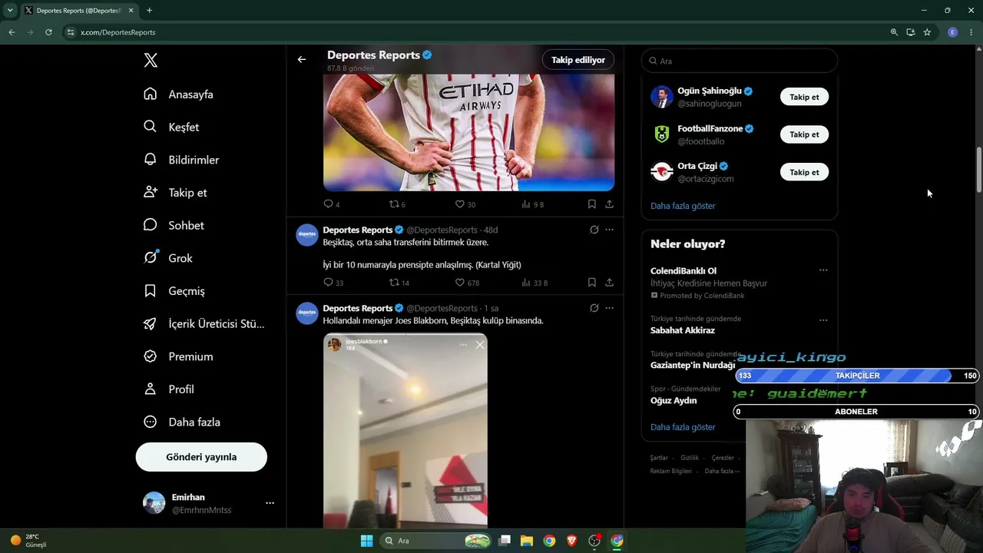Open more options for Sabahat Akkiraz trend
The height and width of the screenshot is (553, 983).
[823, 320]
